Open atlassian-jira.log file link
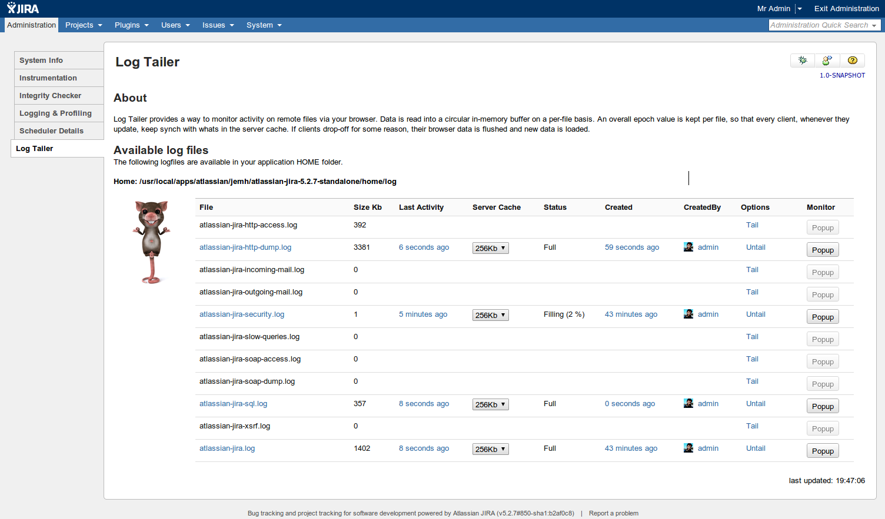Screen dimensions: 885x519 (x=227, y=448)
